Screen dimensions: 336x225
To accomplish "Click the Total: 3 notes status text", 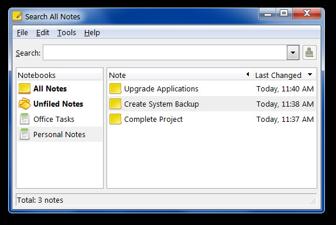I will coord(40,200).
